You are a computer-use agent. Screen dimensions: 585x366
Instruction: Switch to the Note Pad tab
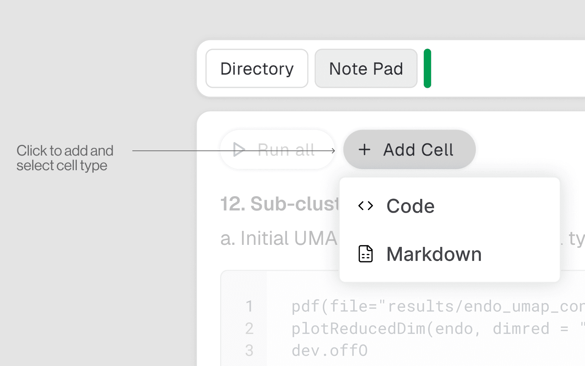click(x=366, y=68)
